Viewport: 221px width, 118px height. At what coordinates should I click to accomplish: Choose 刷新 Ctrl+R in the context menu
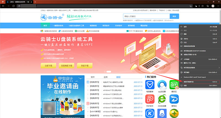pos(200,34)
